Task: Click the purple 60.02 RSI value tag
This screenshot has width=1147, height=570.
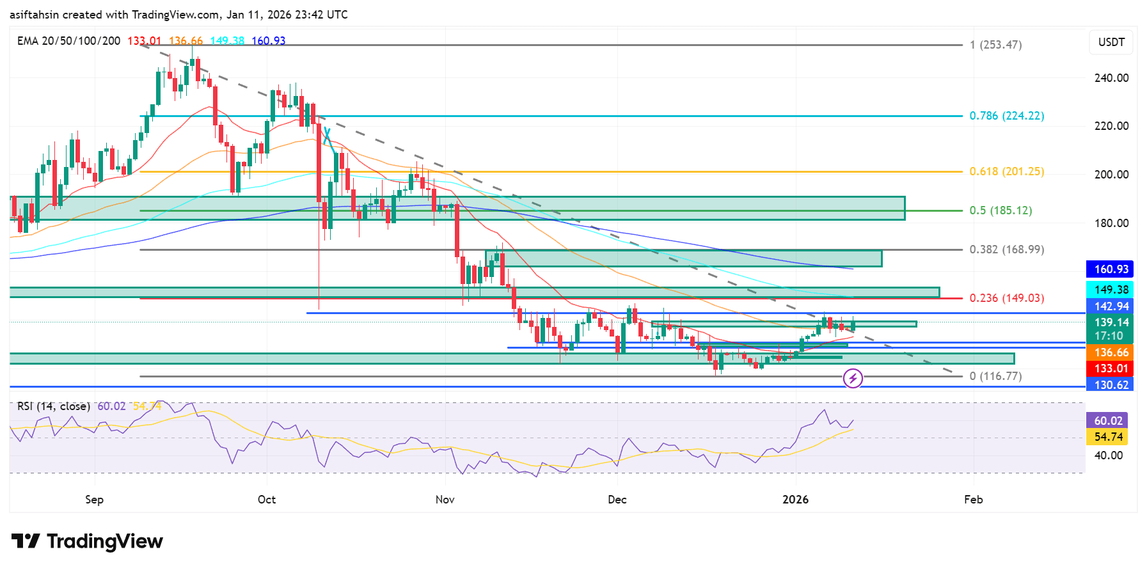Action: (1107, 421)
